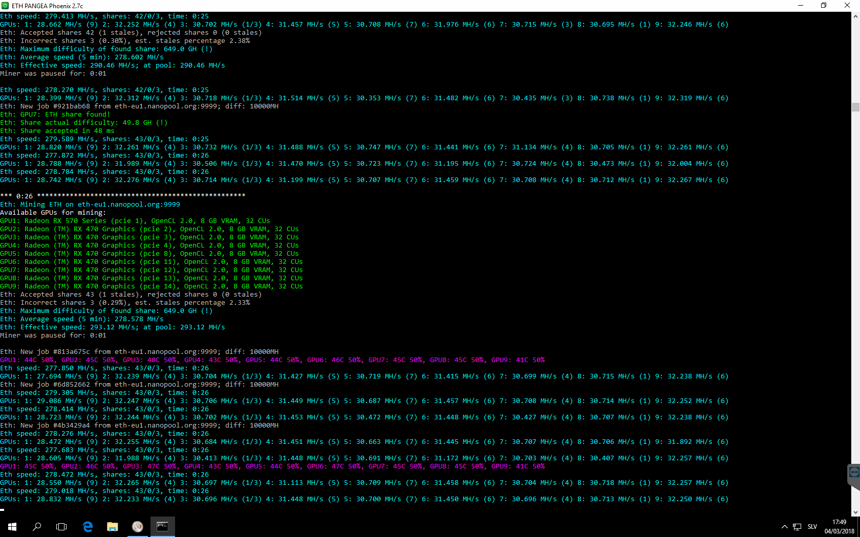The image size is (860, 537).
Task: Click the GPU9 RX 470 (pcie 14) row
Action: (152, 286)
